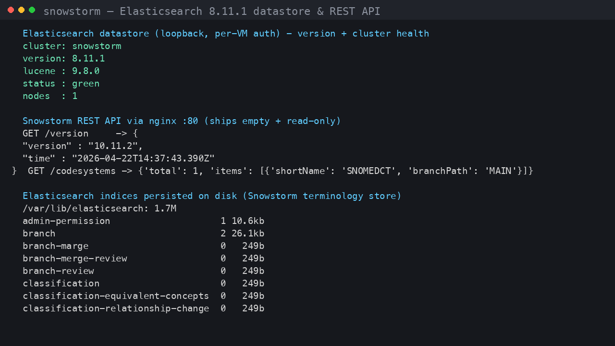The width and height of the screenshot is (615, 346).
Task: Select the line 'nodes : 1'
Action: (x=50, y=96)
